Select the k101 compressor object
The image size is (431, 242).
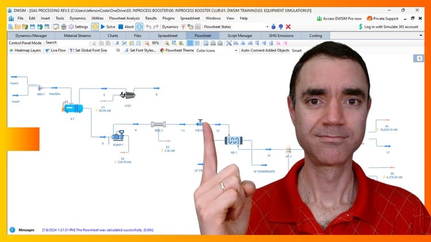pos(127,95)
